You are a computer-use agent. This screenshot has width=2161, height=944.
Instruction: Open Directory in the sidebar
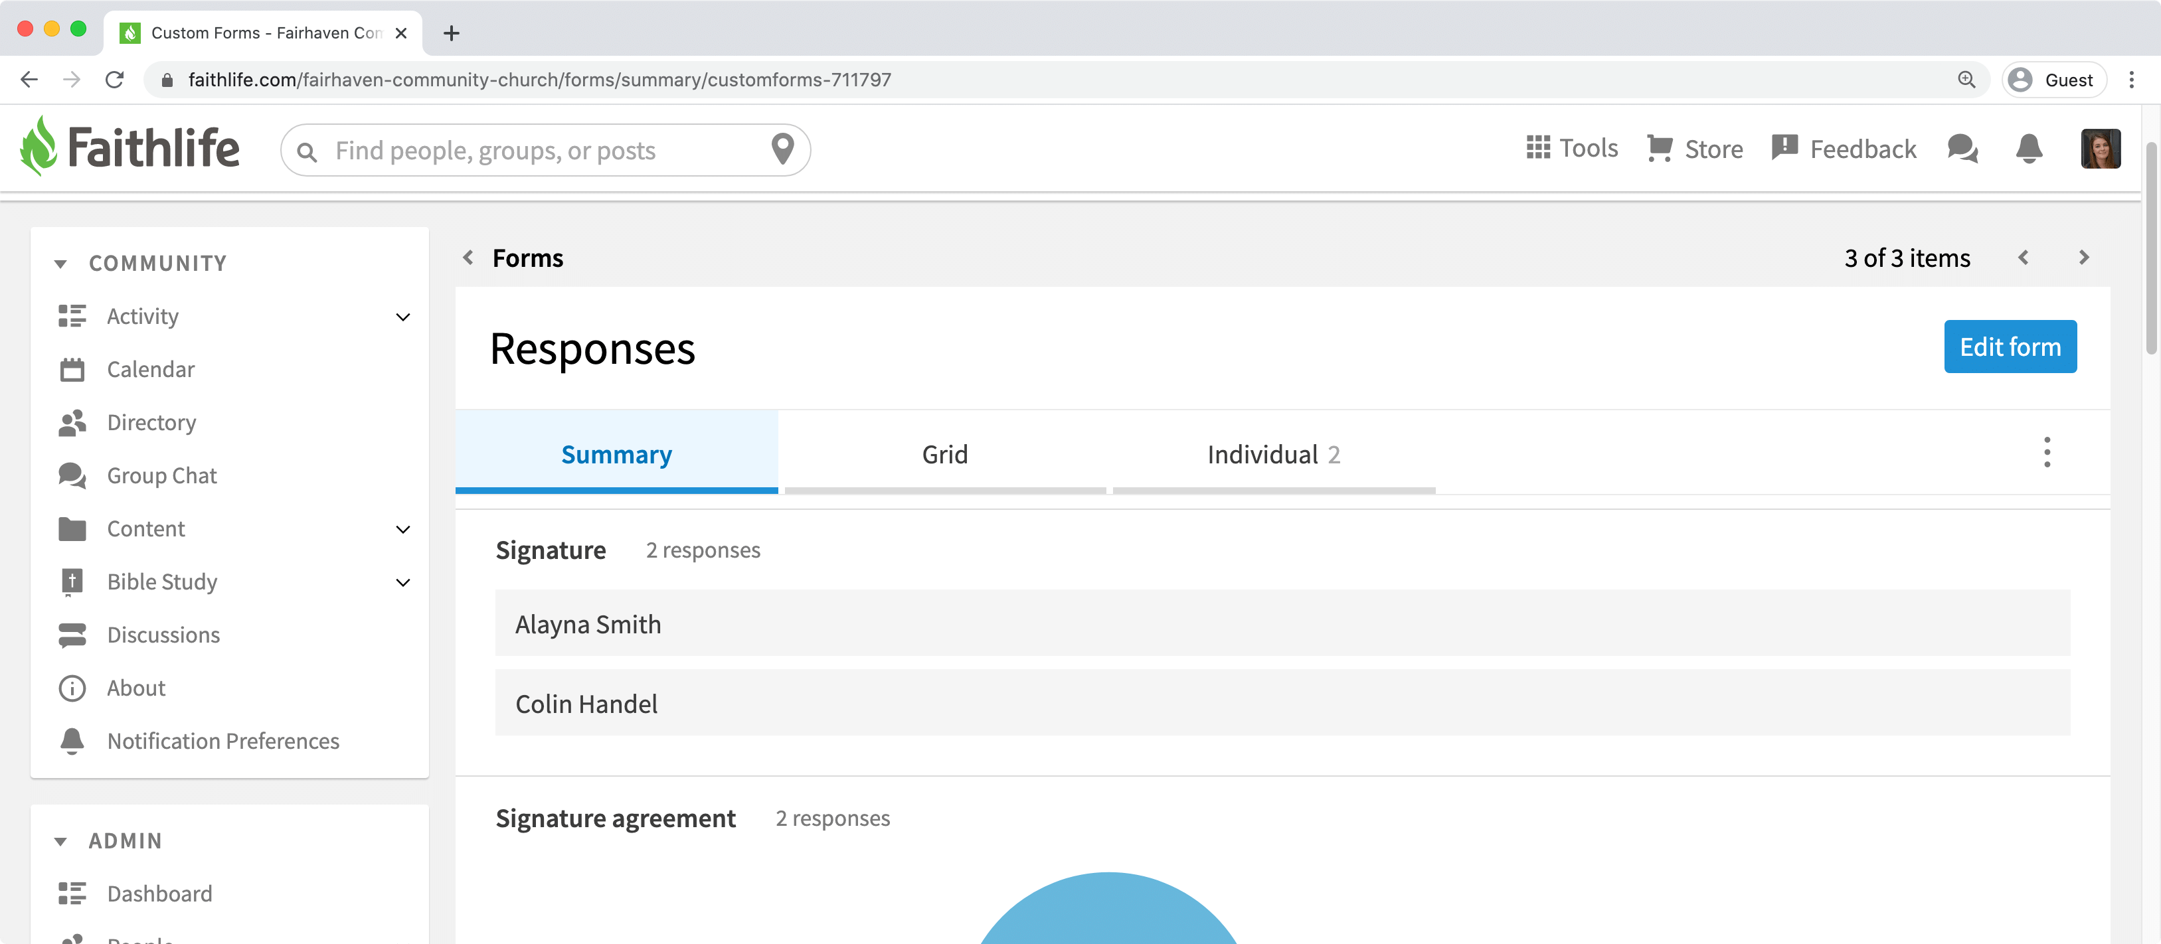(x=152, y=422)
